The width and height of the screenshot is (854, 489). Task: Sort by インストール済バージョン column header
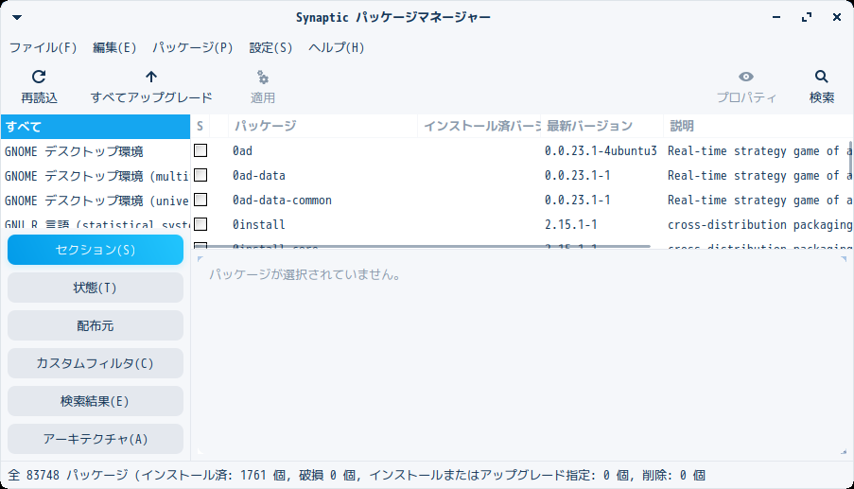[x=479, y=127]
